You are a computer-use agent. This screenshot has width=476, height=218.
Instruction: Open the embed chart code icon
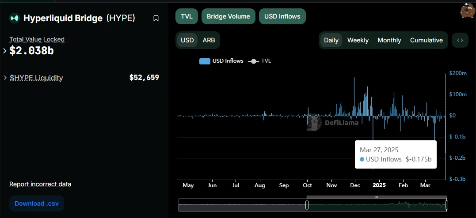point(460,40)
